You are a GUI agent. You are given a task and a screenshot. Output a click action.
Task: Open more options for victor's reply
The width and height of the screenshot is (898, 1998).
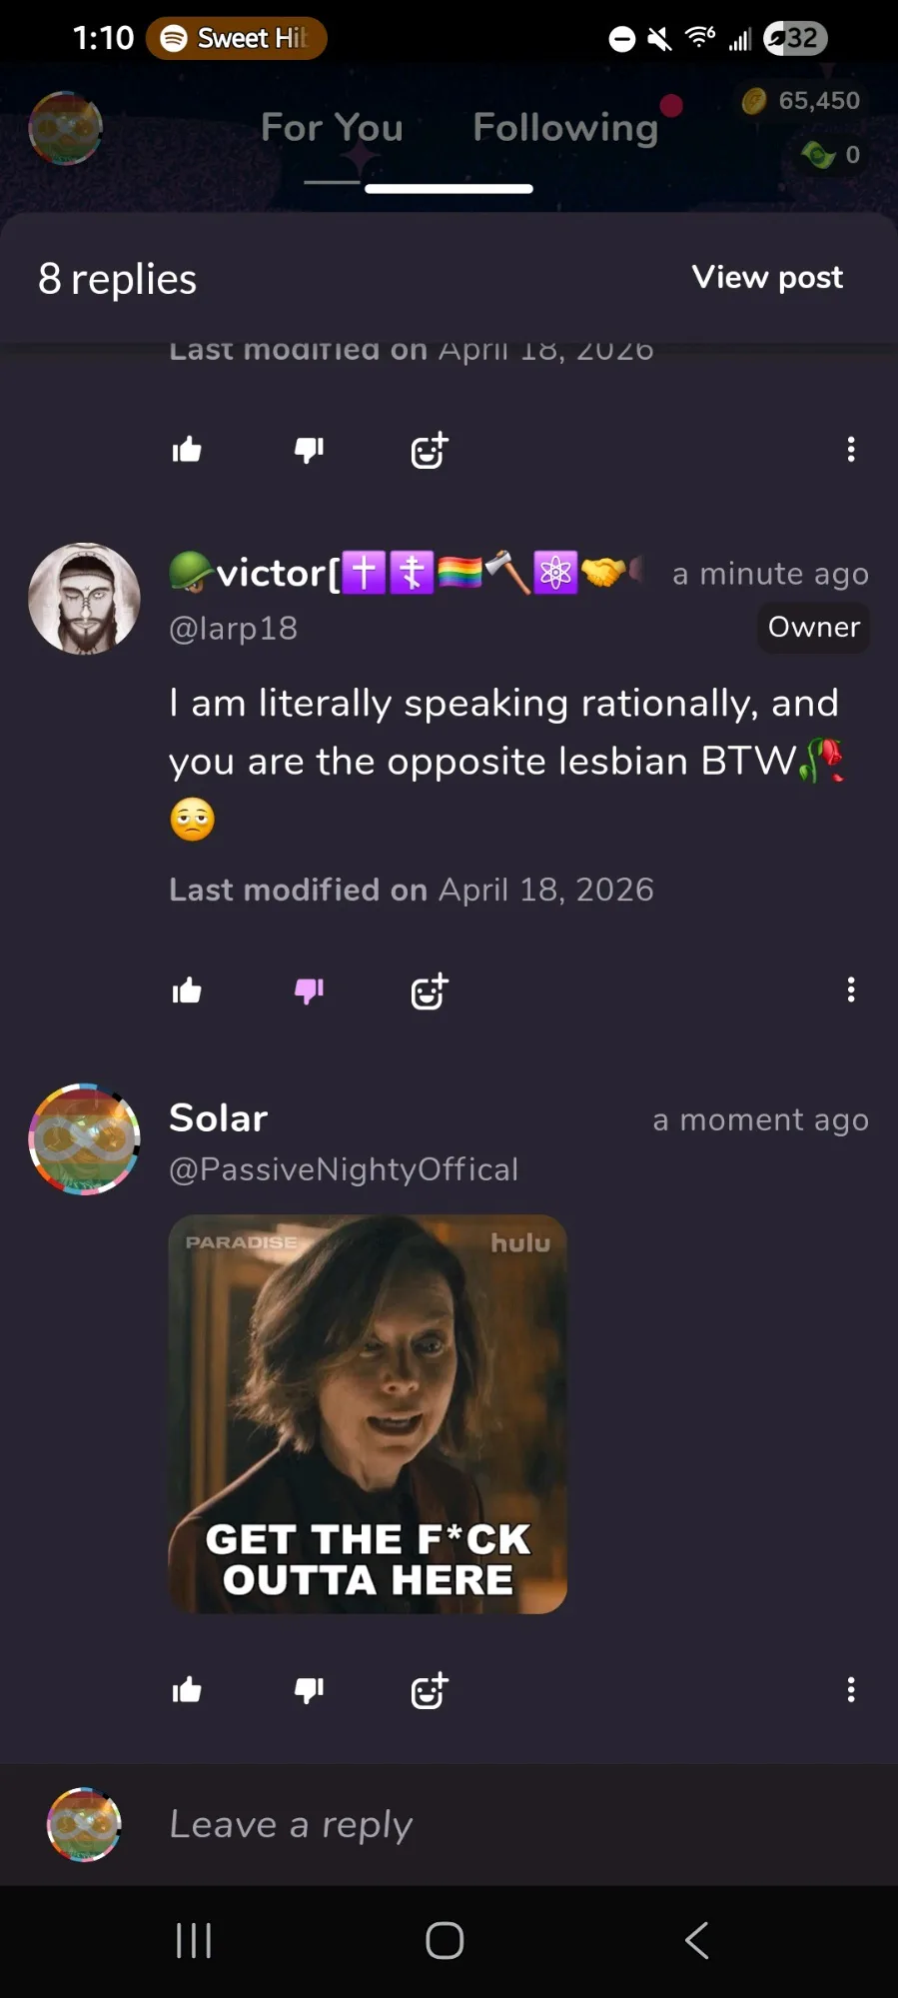851,991
